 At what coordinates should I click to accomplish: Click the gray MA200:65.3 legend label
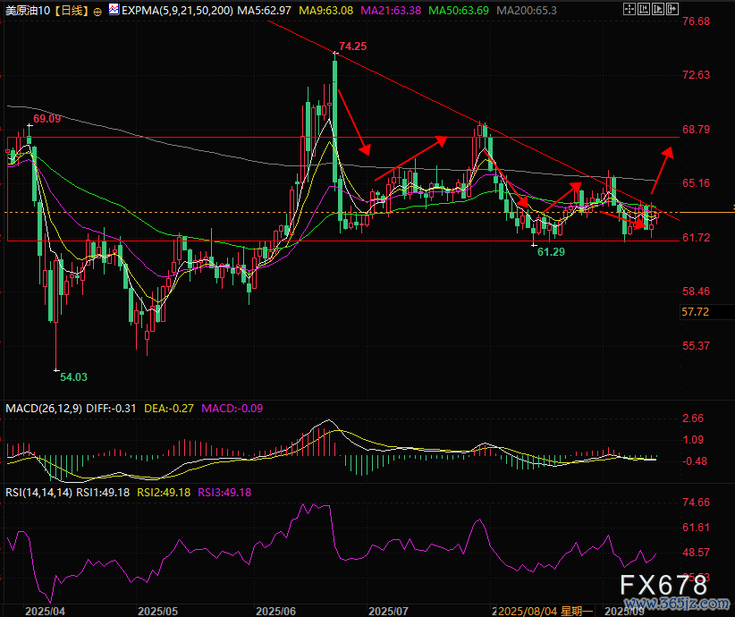tap(525, 12)
